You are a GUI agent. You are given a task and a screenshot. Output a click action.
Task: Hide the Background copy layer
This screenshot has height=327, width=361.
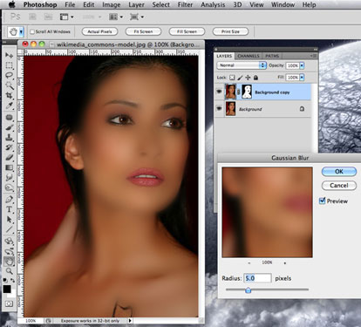pyautogui.click(x=219, y=92)
